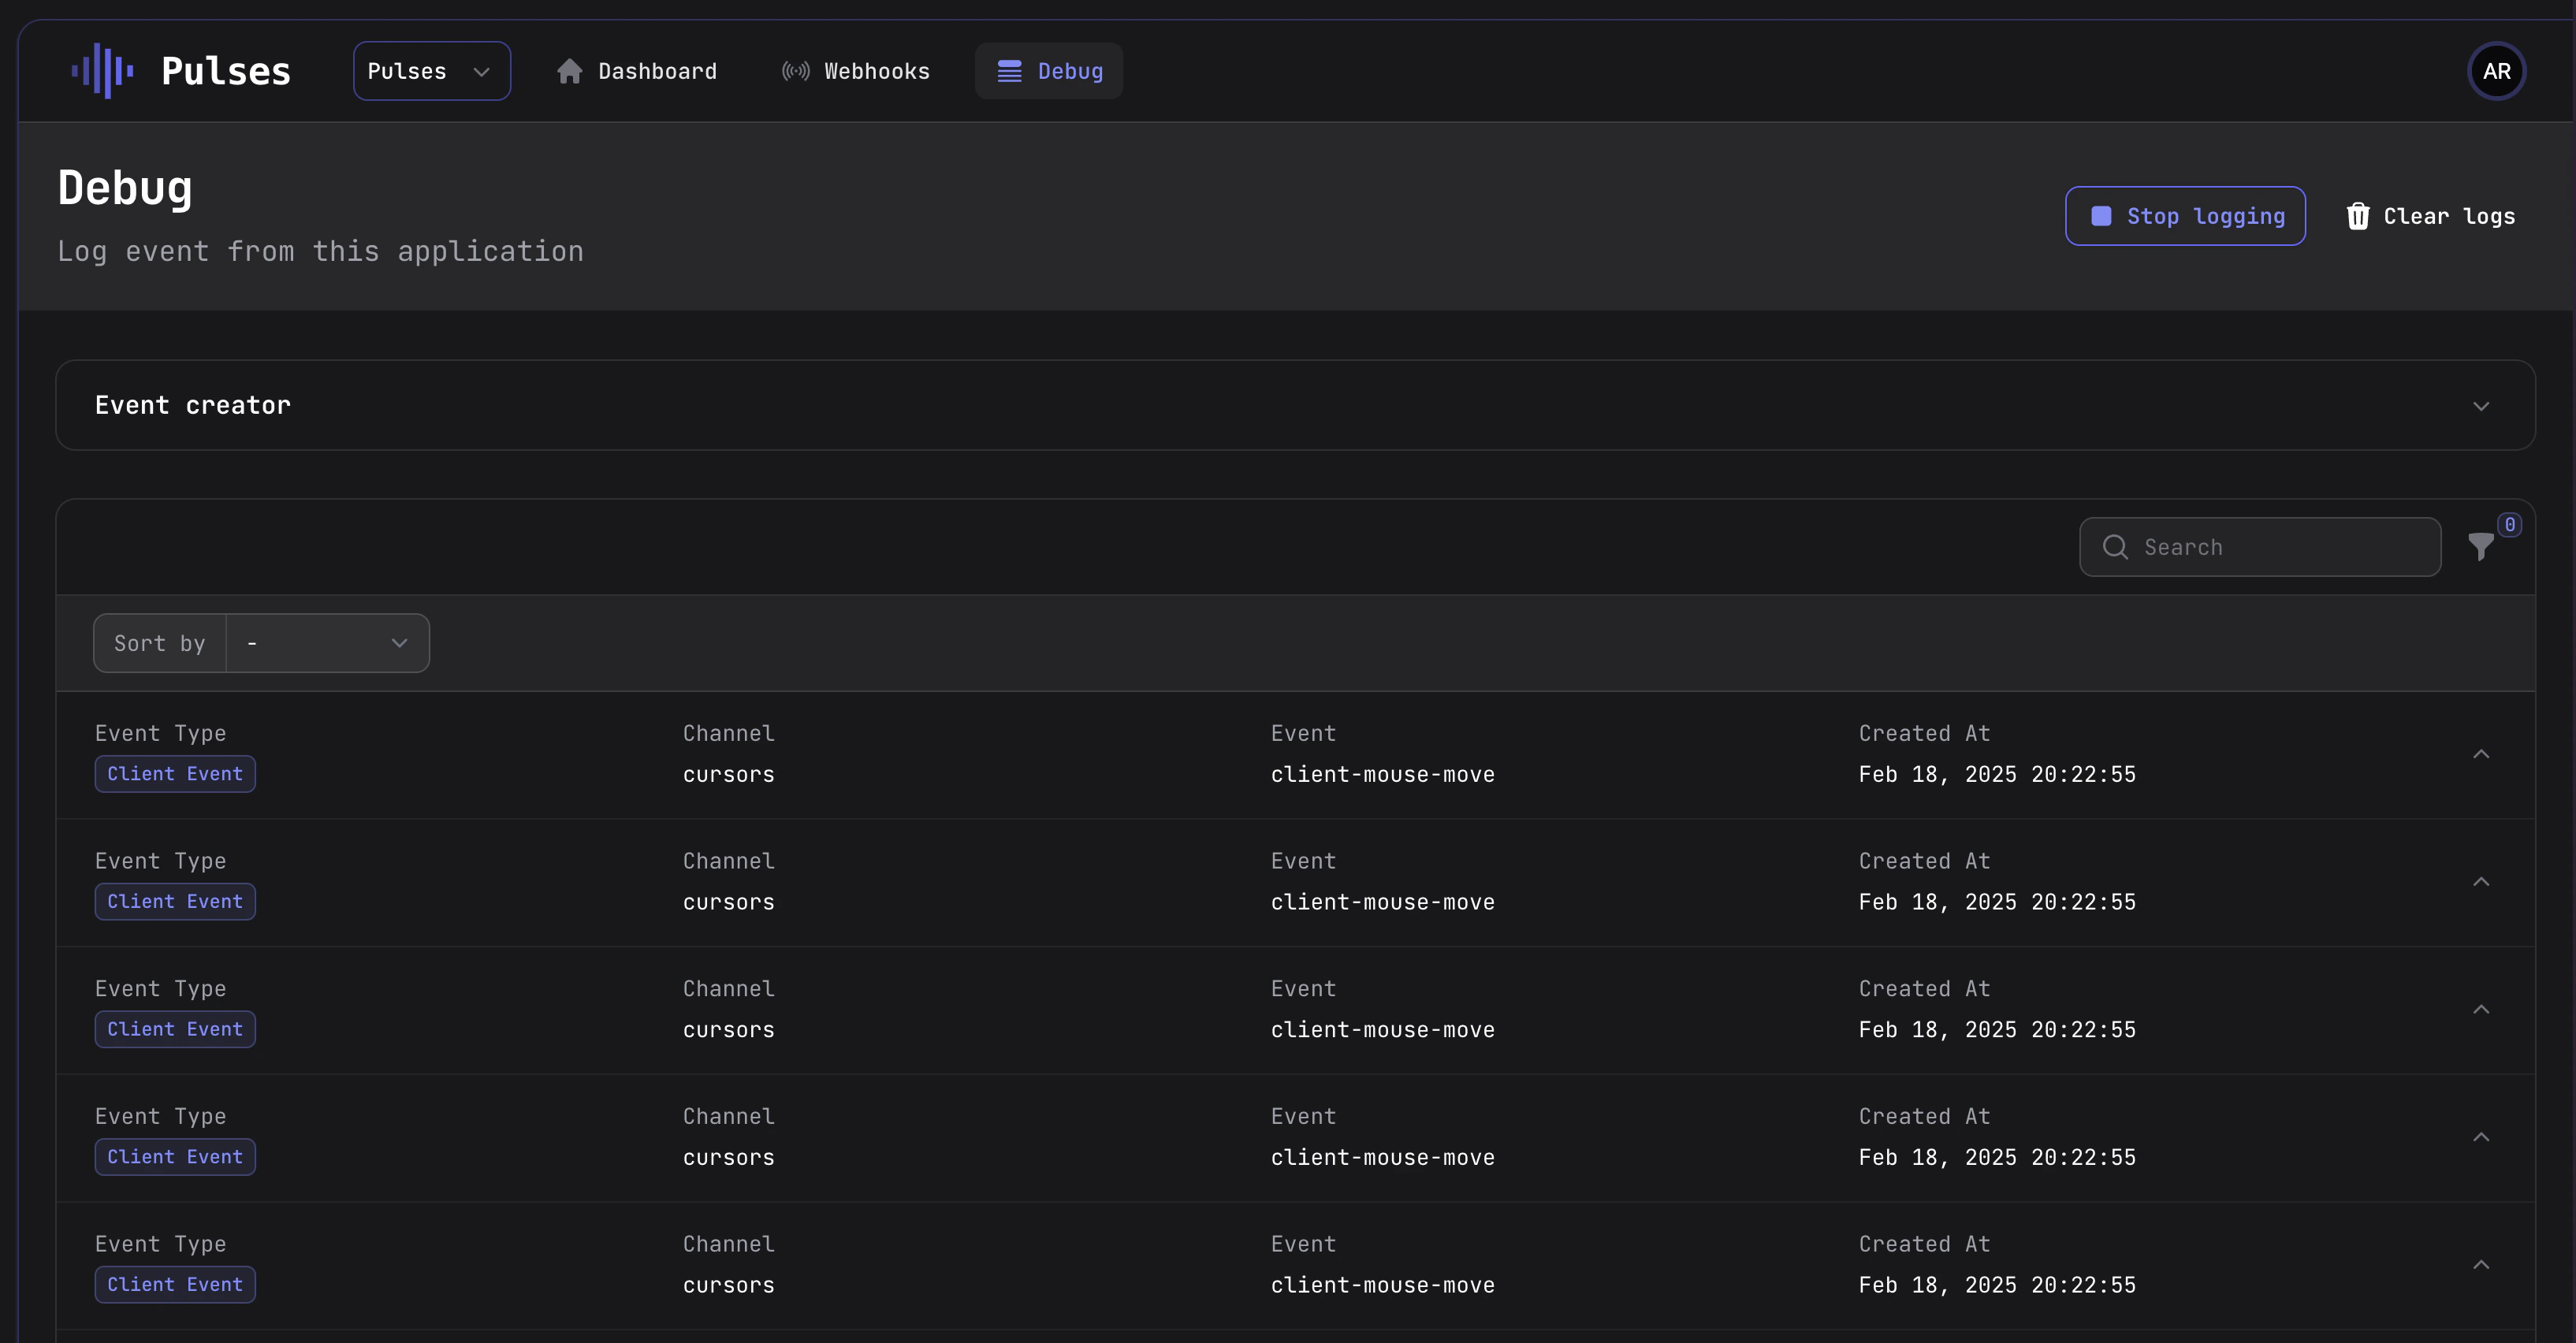Viewport: 2576px width, 1343px height.
Task: Click the stop square icon in Stop logging
Action: click(x=2101, y=216)
